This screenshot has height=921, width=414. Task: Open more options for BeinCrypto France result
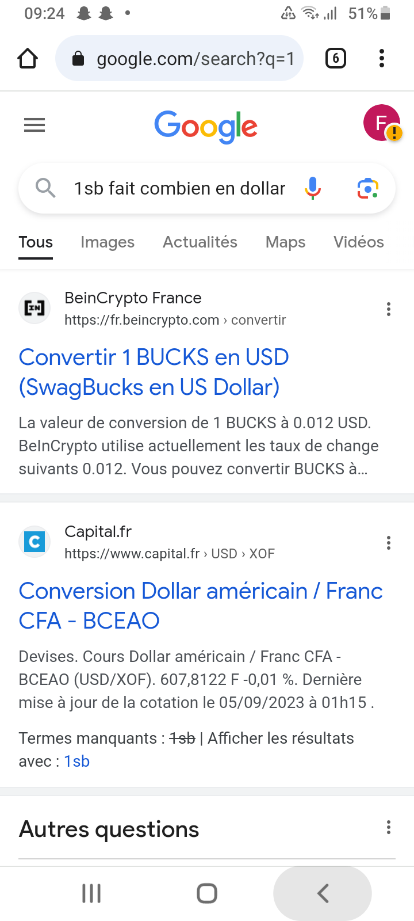(x=389, y=310)
